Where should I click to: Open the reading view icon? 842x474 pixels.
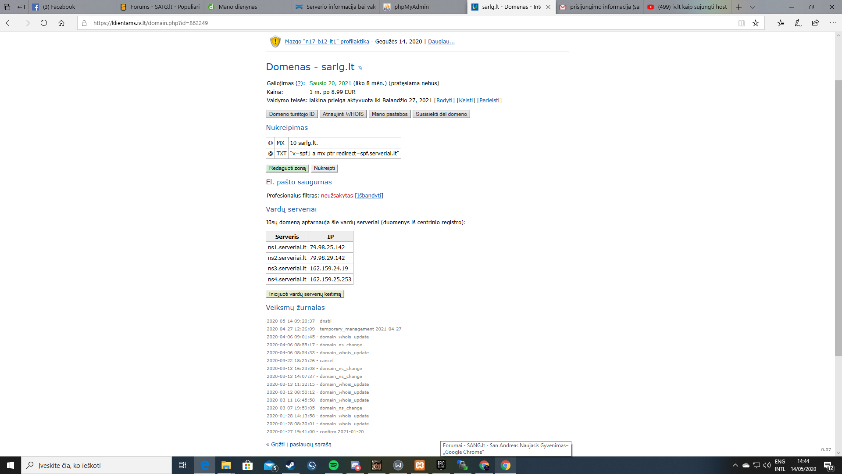coord(741,23)
